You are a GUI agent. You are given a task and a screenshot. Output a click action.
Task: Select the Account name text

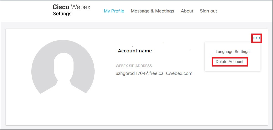[135, 51]
